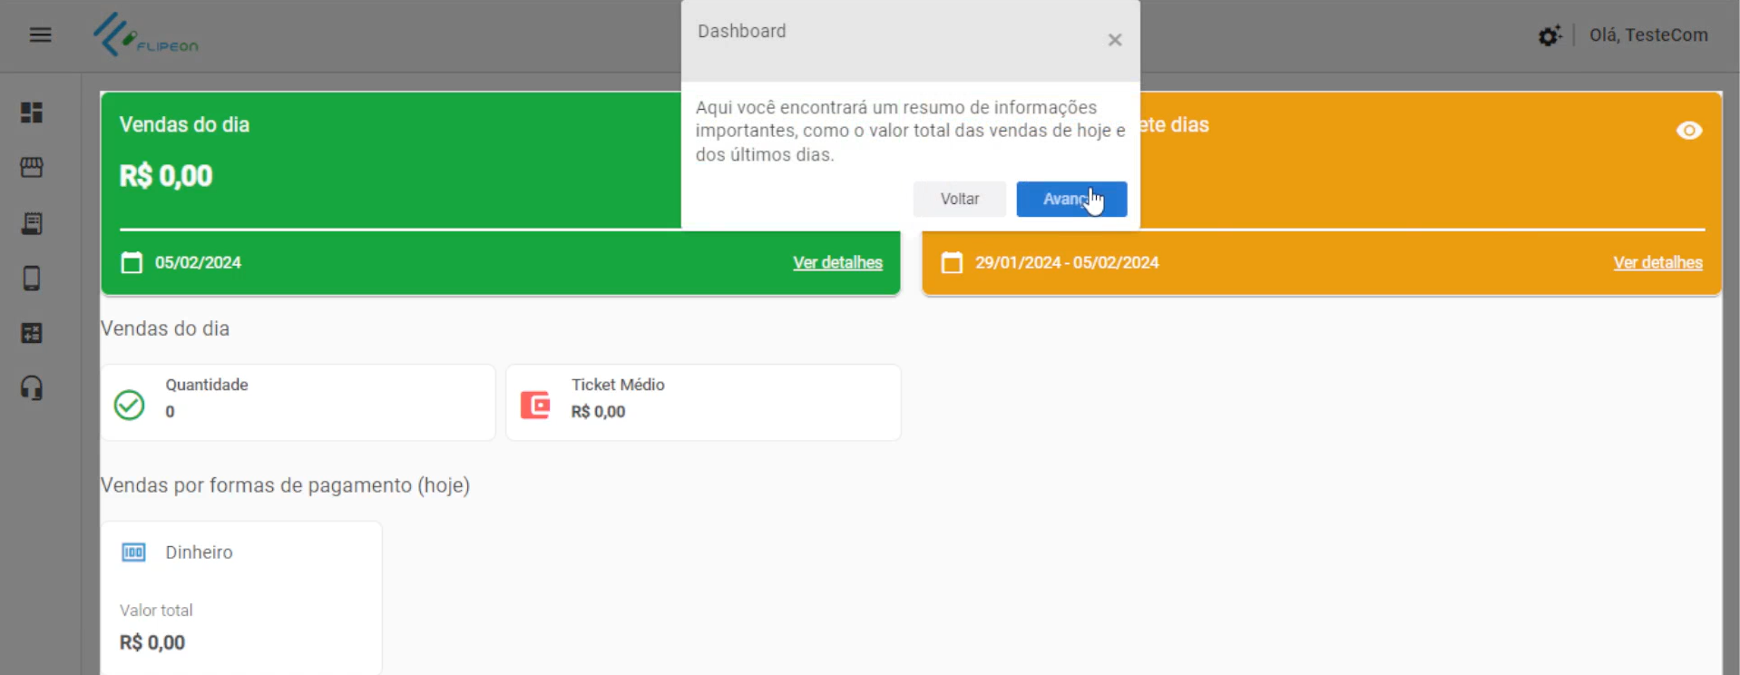Click the Quantidade label
This screenshot has width=1740, height=675.
click(x=207, y=385)
